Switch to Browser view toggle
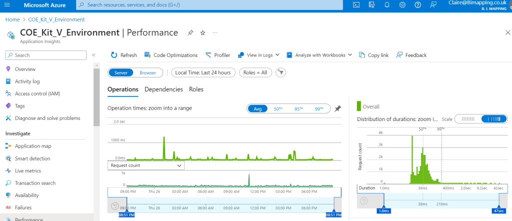512x221 pixels. click(148, 72)
